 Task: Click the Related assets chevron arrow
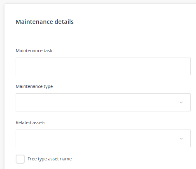[x=181, y=139]
